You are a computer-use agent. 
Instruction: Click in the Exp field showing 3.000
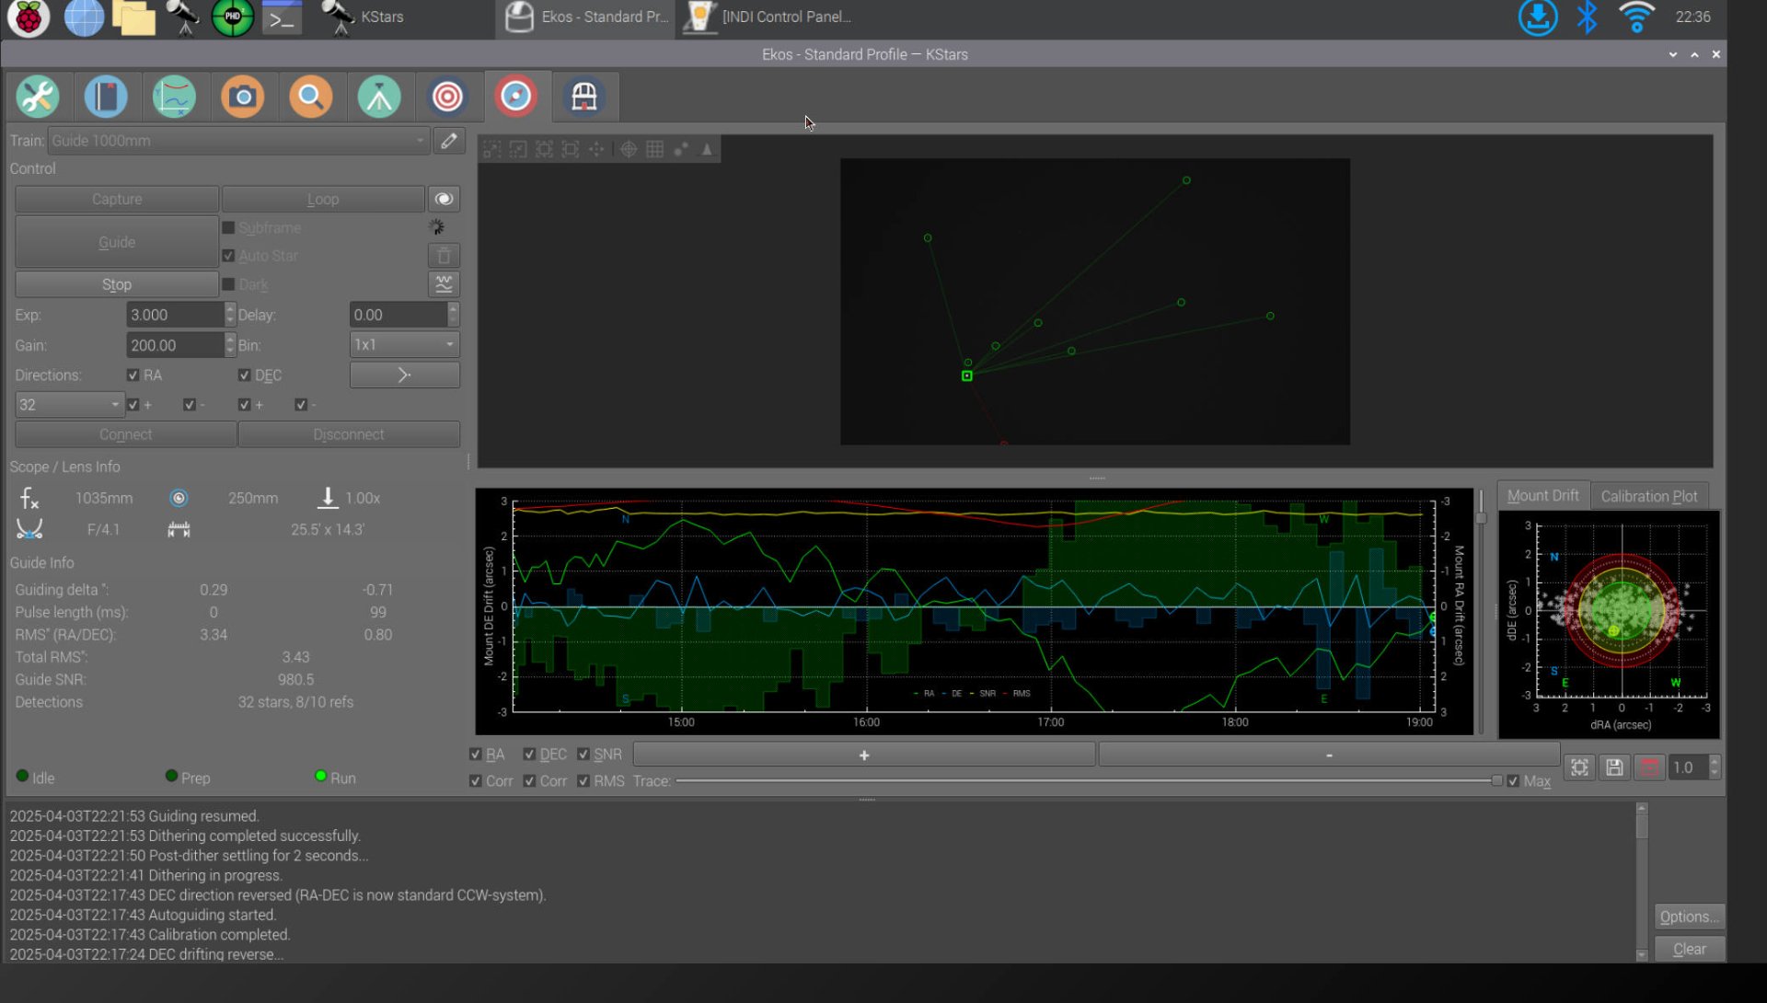point(175,315)
